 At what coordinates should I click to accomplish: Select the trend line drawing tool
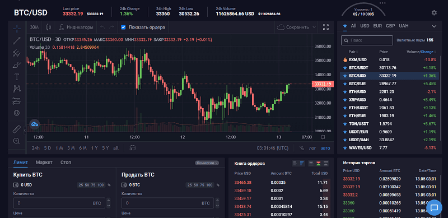pyautogui.click(x=17, y=40)
